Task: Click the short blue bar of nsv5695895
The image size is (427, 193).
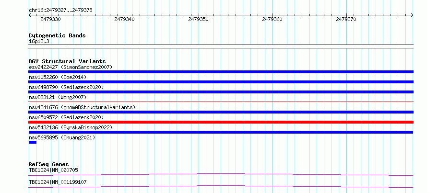Action: click(x=33, y=142)
